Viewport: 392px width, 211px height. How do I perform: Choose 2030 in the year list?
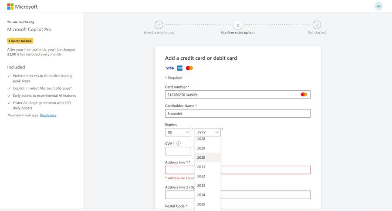(207, 157)
